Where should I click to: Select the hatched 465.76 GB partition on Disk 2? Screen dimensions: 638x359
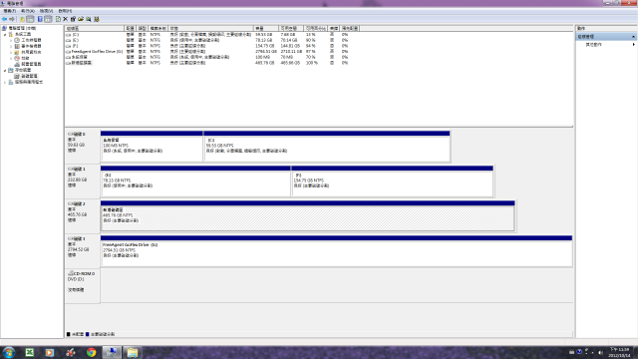[x=308, y=216]
